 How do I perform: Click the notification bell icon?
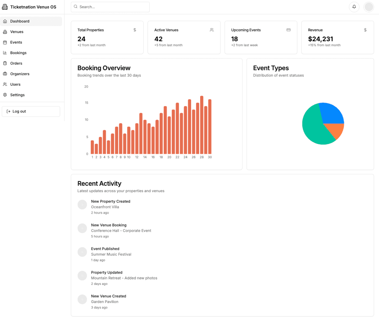tap(354, 7)
